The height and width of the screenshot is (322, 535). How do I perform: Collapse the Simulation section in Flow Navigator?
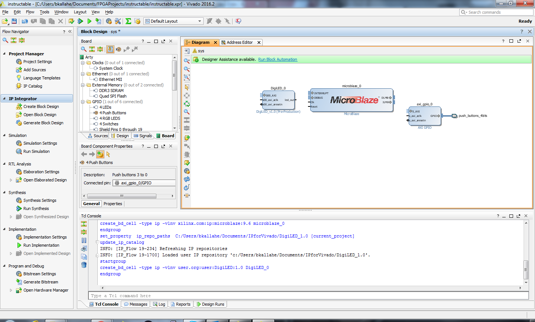click(x=4, y=135)
